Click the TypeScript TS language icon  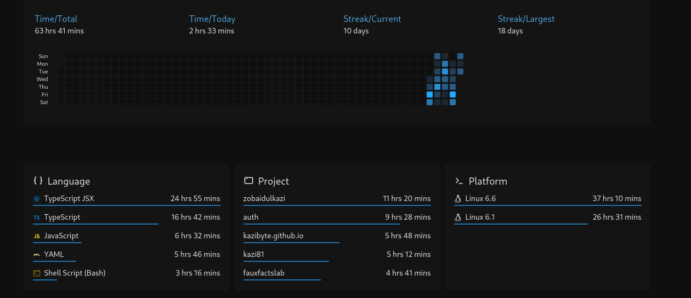[37, 217]
